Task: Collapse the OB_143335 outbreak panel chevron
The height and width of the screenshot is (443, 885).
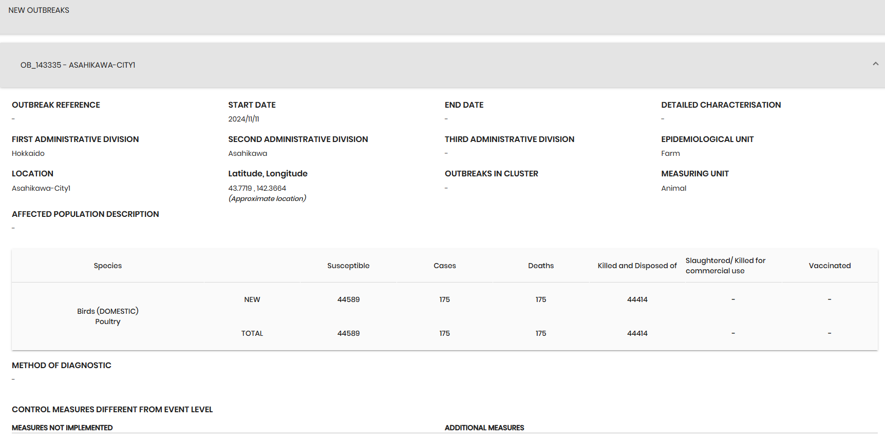Action: [875, 64]
